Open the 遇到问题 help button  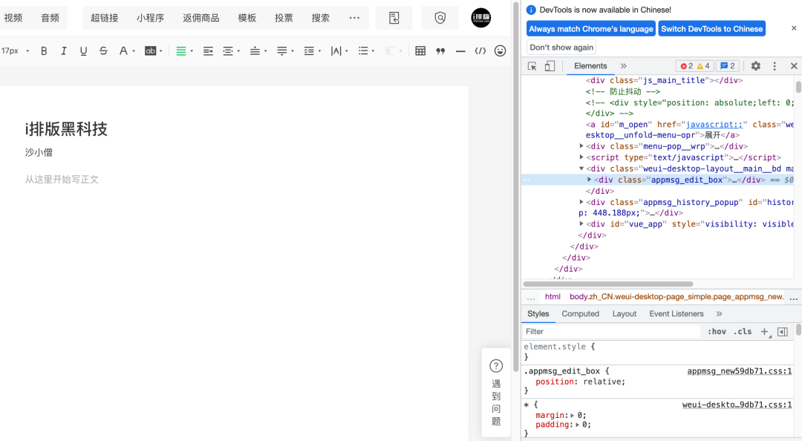tap(496, 393)
